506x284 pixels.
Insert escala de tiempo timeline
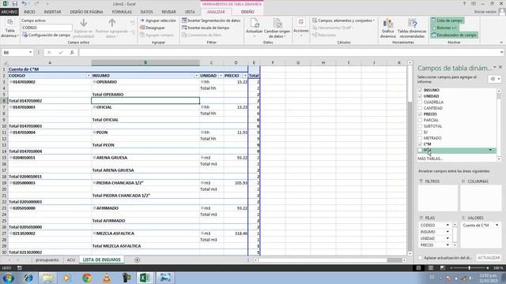click(x=206, y=28)
